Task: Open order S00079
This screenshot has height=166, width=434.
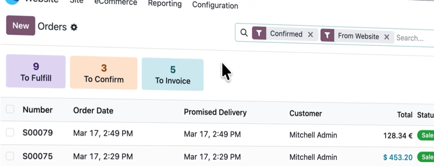Action: click(37, 133)
